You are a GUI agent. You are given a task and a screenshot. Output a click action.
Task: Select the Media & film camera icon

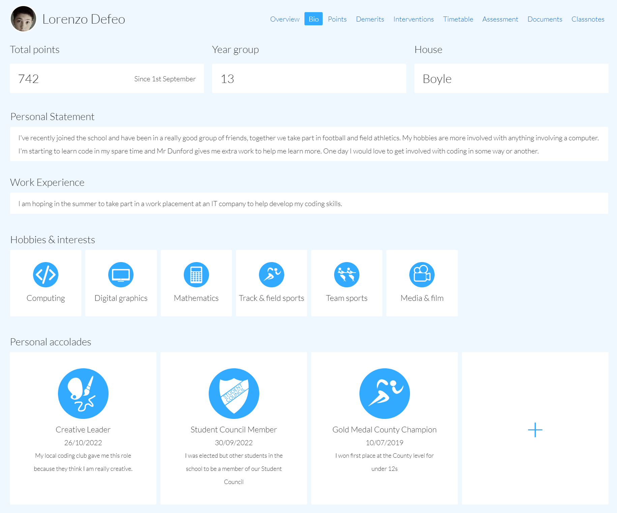point(422,275)
